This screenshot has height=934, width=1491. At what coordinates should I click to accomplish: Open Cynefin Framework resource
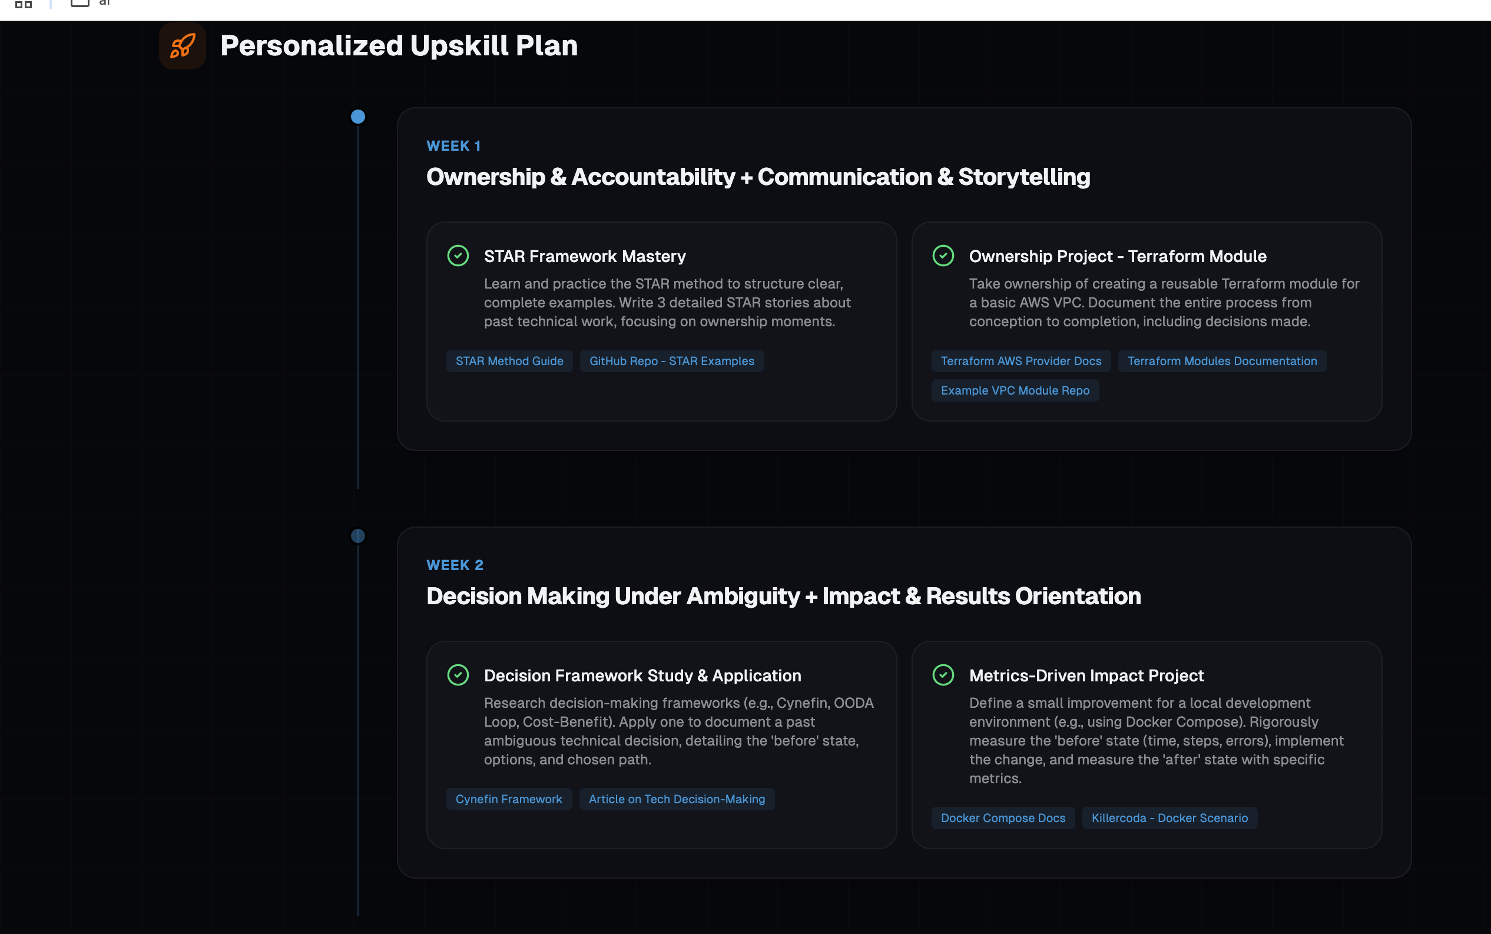(x=508, y=799)
